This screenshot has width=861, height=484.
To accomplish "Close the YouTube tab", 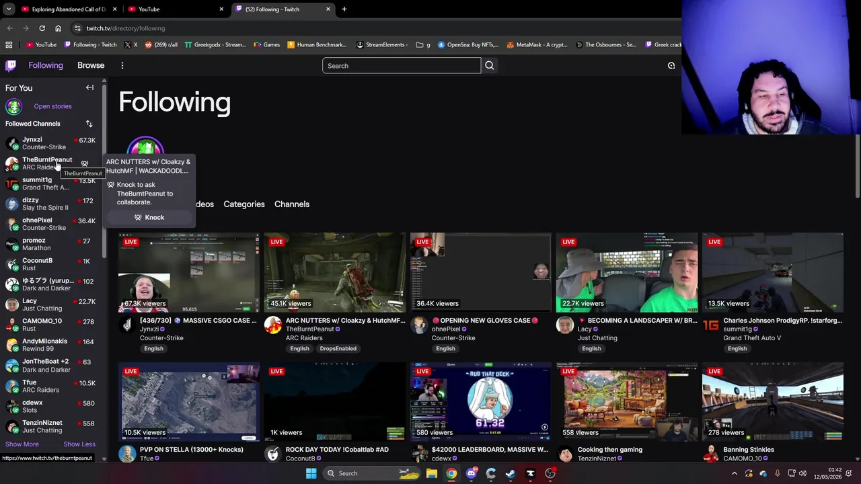I will point(221,9).
